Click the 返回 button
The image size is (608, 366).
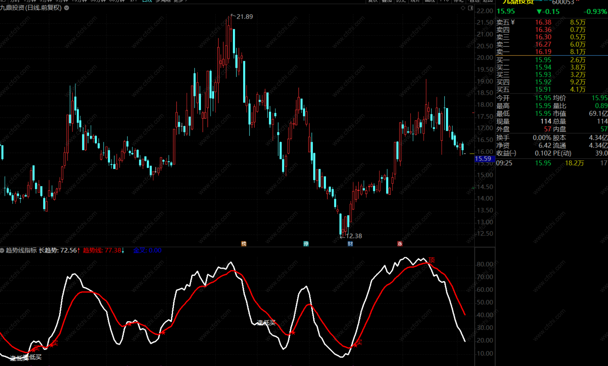coord(488,1)
